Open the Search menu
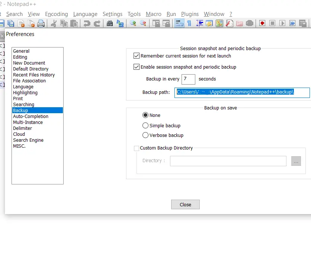The image size is (311, 259). [x=15, y=14]
